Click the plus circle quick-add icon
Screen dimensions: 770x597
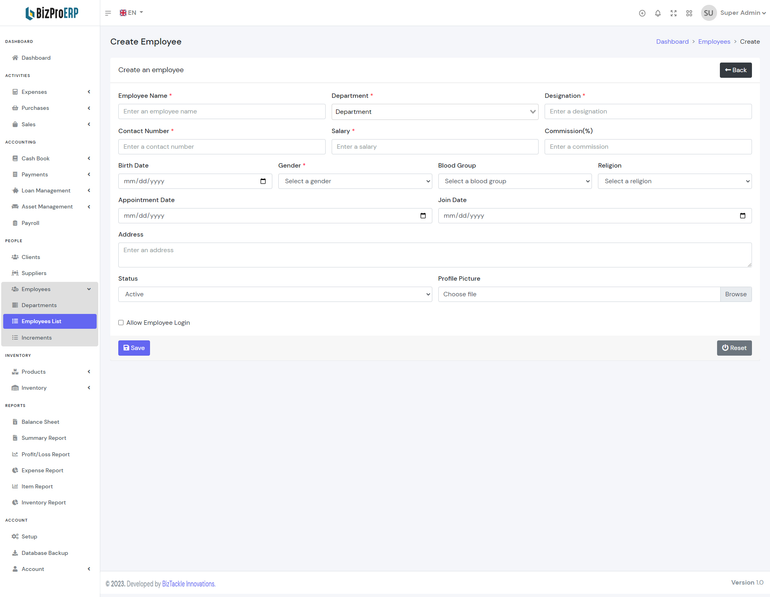click(x=642, y=13)
